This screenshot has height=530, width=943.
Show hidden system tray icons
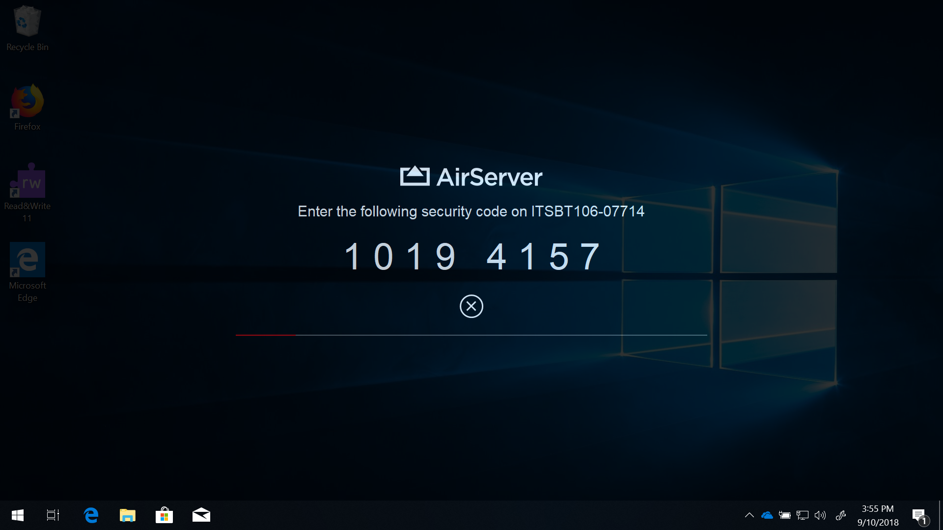pyautogui.click(x=749, y=515)
